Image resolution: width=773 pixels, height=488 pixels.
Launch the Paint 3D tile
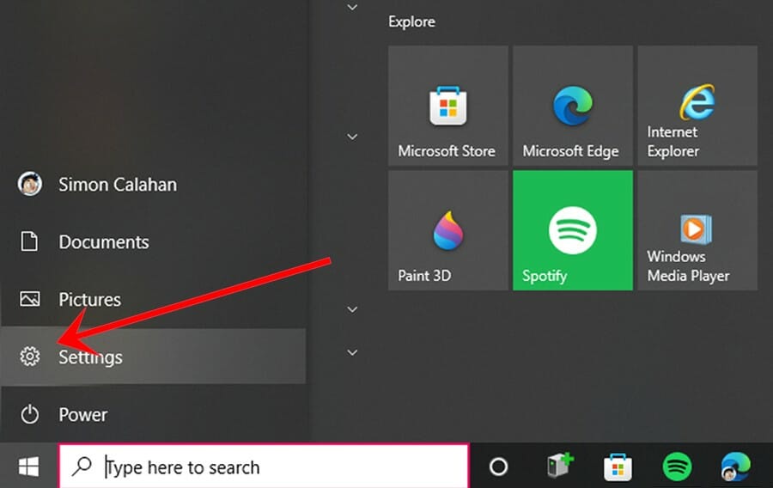click(448, 230)
